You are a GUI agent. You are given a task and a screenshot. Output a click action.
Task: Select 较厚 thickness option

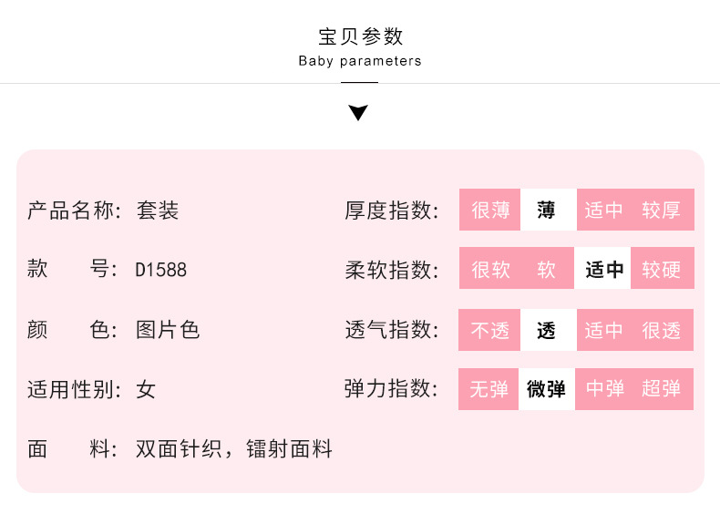(x=662, y=211)
